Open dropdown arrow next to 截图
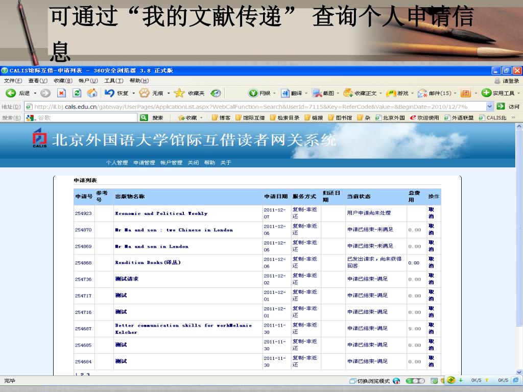 click(338, 93)
